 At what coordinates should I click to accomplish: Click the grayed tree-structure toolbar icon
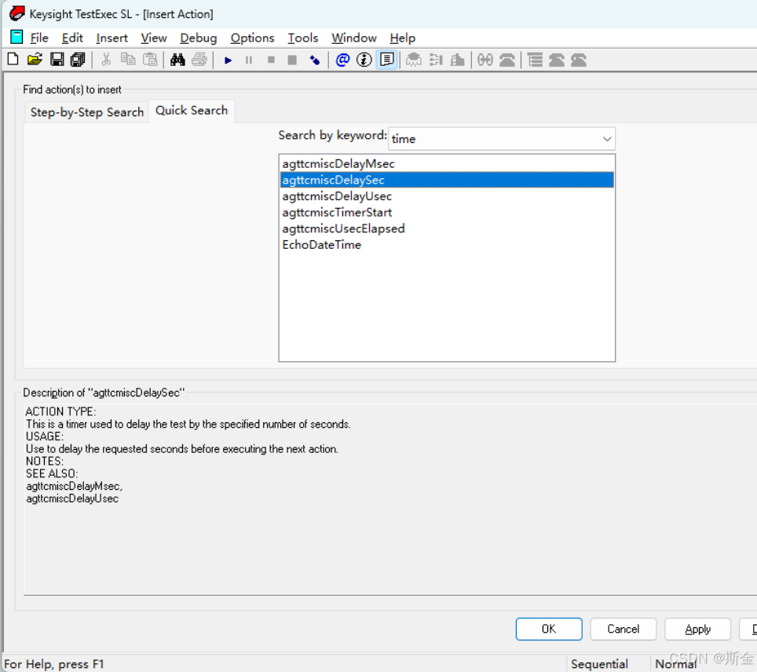pyautogui.click(x=436, y=60)
